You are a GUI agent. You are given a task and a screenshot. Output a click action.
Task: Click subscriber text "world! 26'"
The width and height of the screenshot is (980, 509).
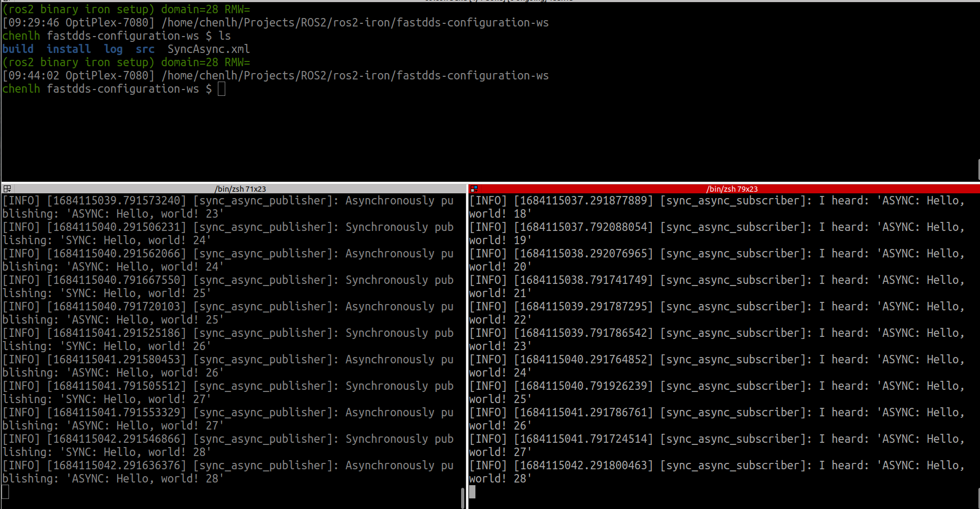(x=500, y=426)
